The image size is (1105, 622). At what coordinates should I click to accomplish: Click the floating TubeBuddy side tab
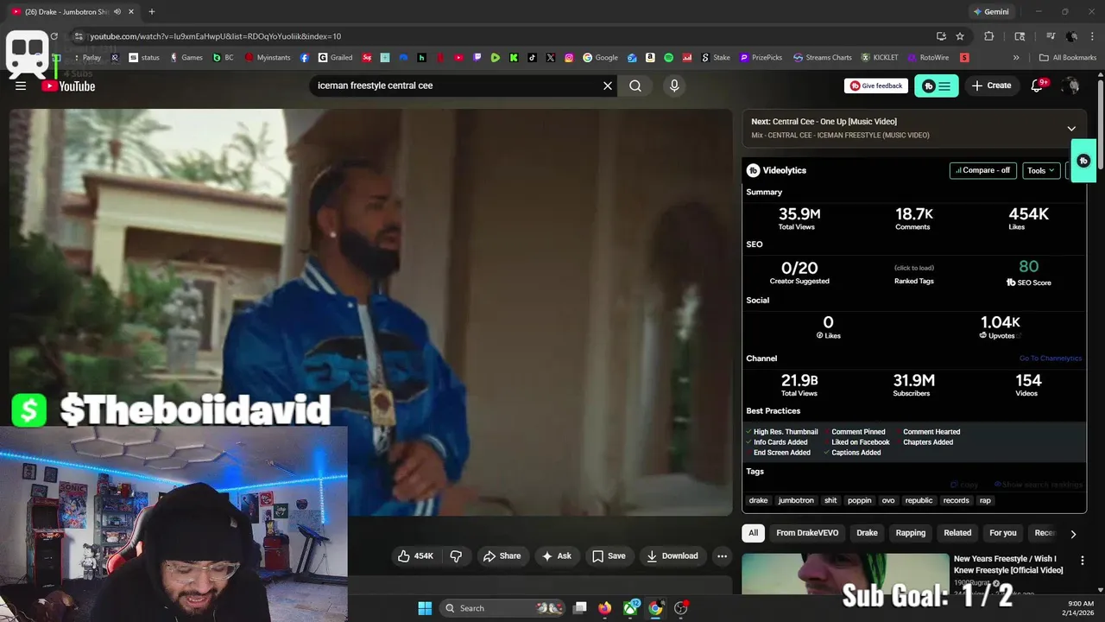1084,161
